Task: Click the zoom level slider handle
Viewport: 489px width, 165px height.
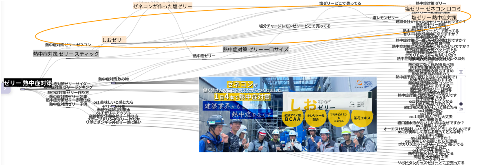Action: pyautogui.click(x=461, y=104)
